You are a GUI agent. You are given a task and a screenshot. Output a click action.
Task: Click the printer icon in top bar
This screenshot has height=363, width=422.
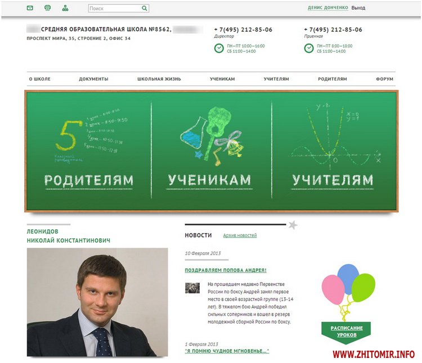point(47,8)
